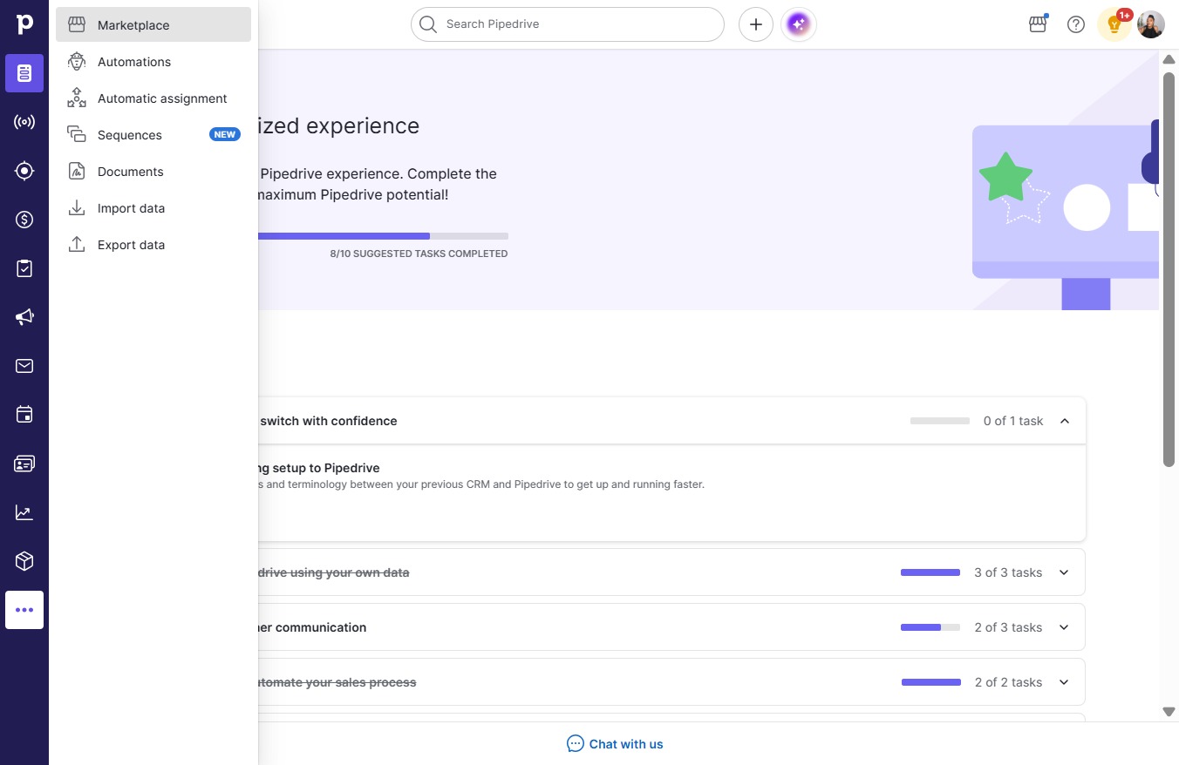Open the Leads radar icon in sidebar
1179x765 pixels.
pyautogui.click(x=24, y=122)
